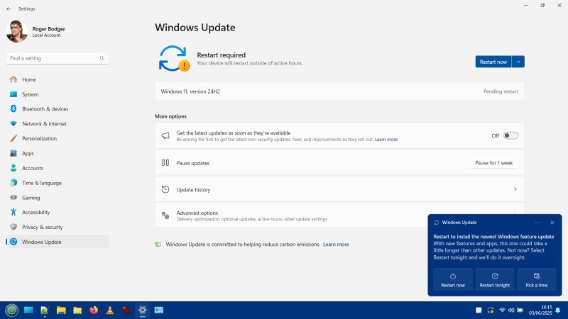568x319 pixels.
Task: Click Pick a time in the notification
Action: point(537,280)
